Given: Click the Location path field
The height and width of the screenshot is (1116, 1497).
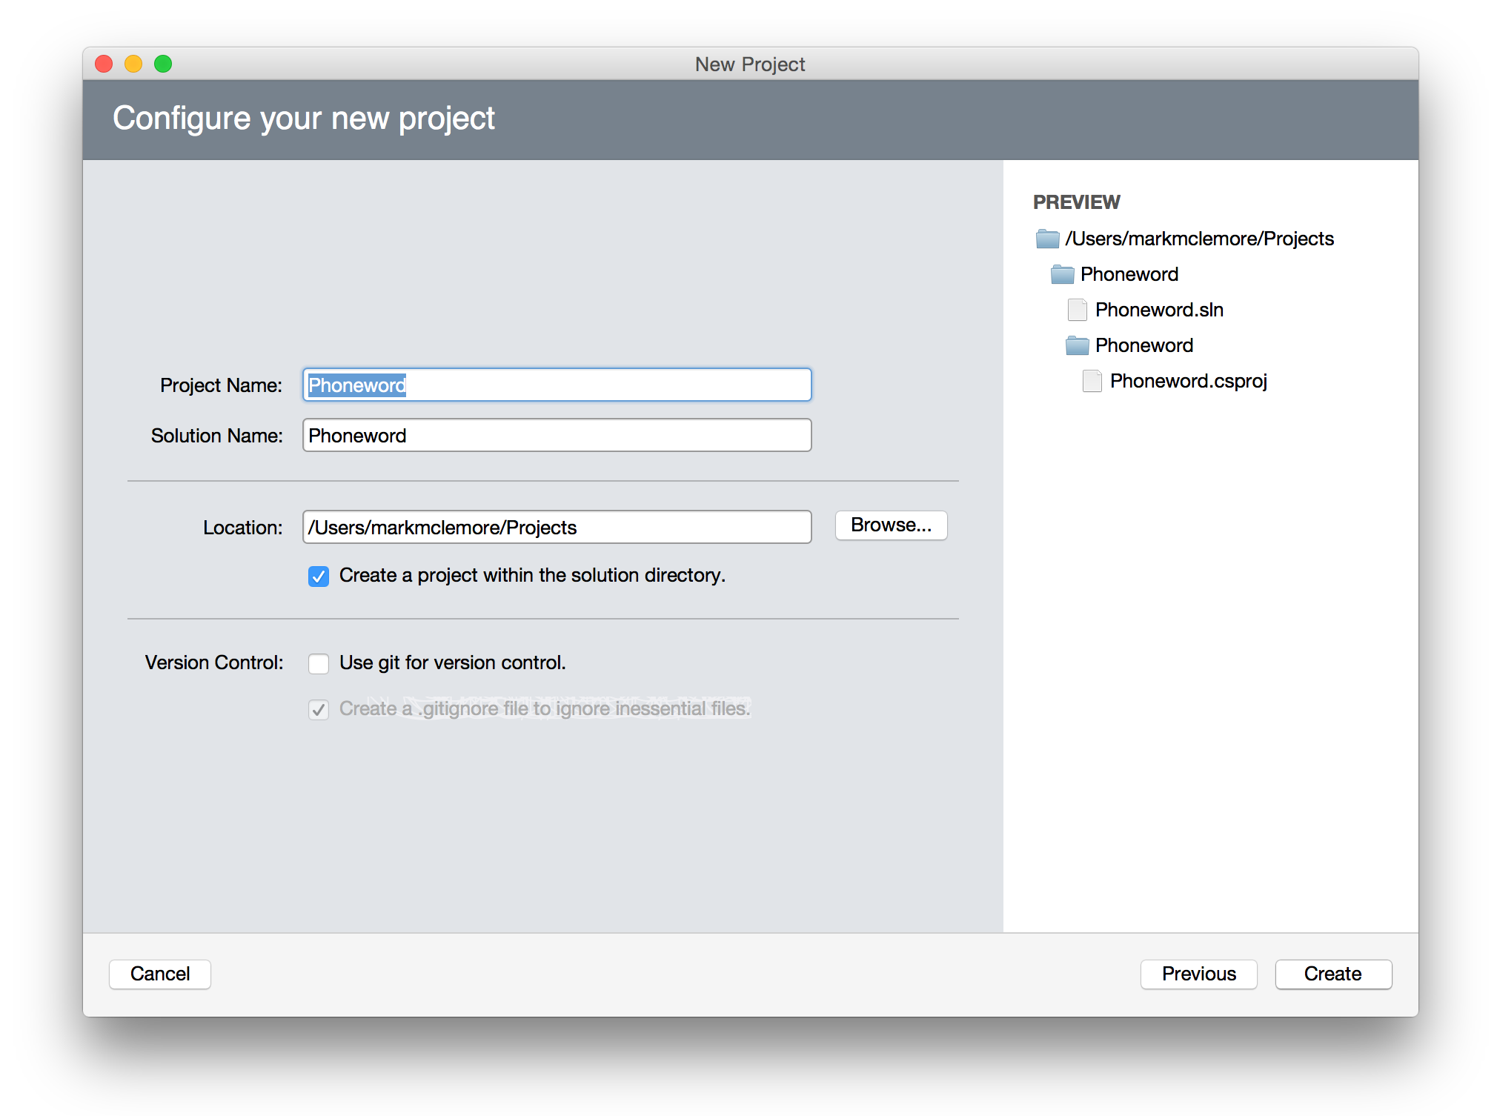Looking at the screenshot, I should click(557, 527).
